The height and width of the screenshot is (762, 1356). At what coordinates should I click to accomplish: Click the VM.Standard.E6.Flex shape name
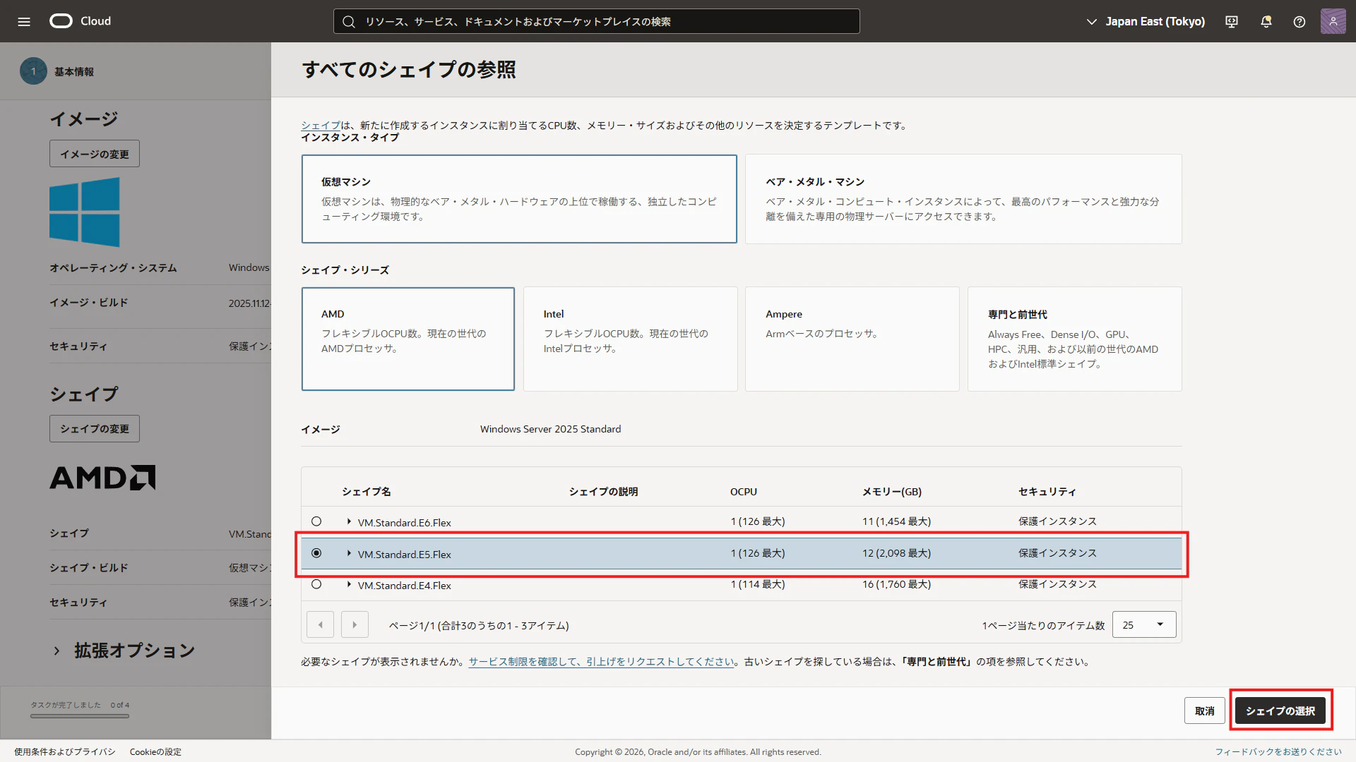pos(404,523)
